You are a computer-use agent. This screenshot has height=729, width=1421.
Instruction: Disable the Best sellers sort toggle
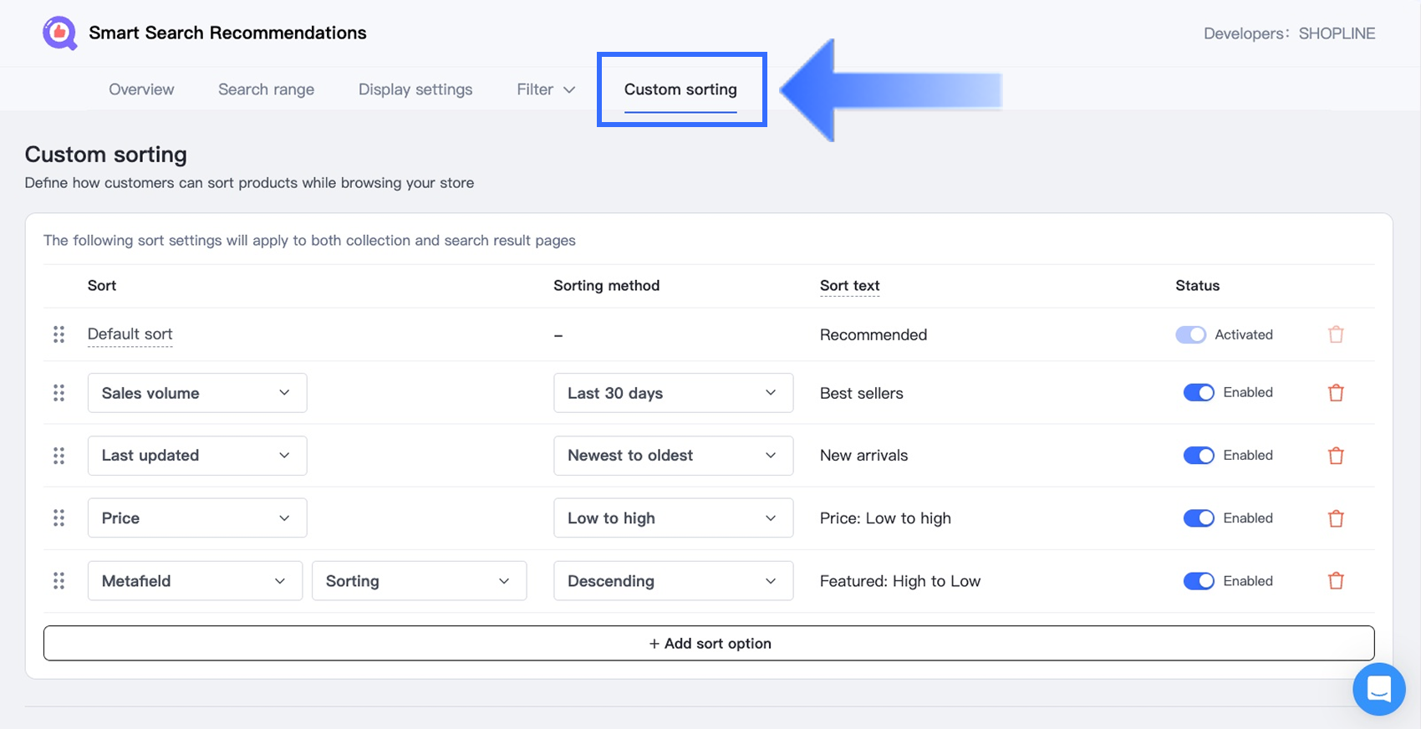[x=1198, y=393]
